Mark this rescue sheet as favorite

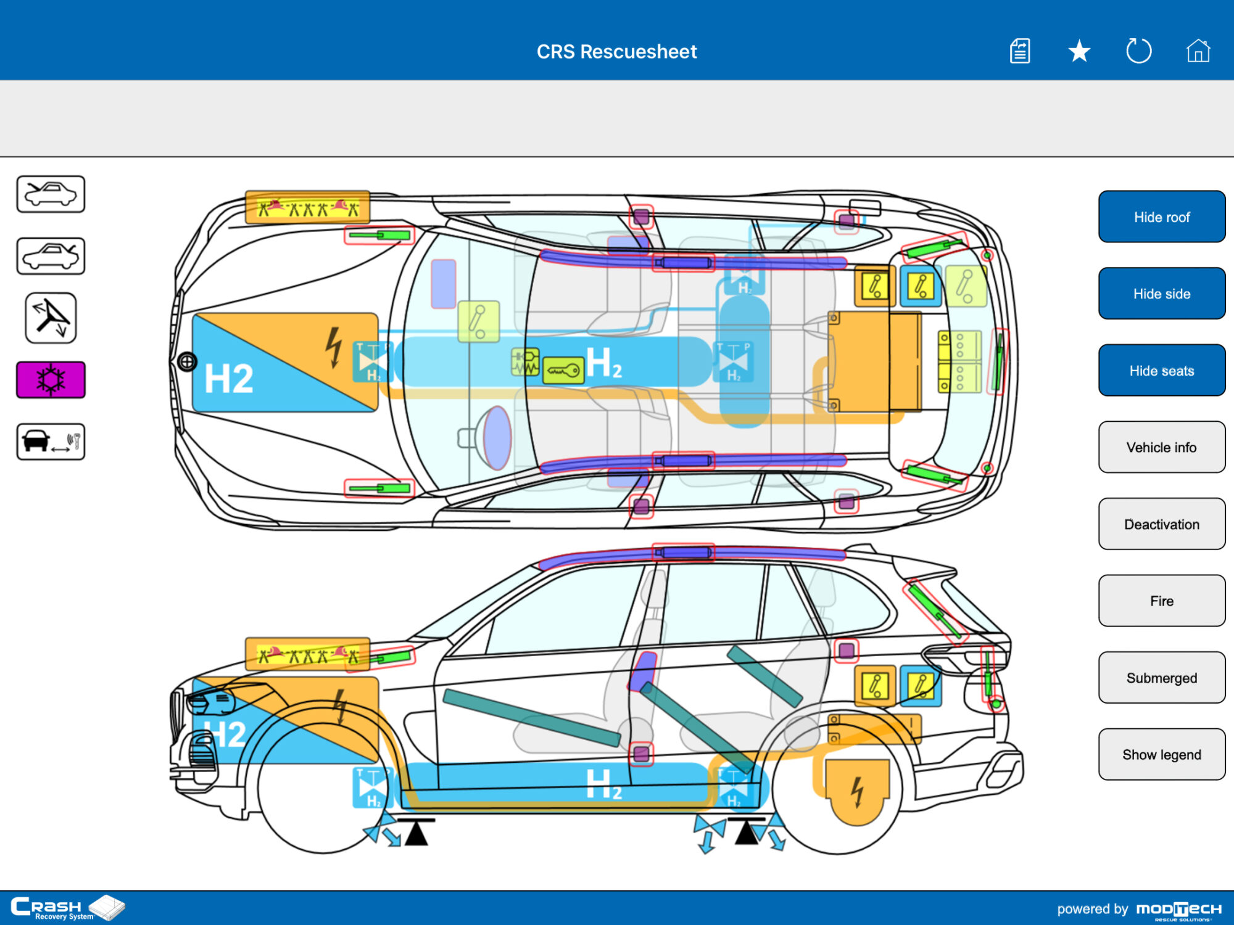pos(1079,52)
